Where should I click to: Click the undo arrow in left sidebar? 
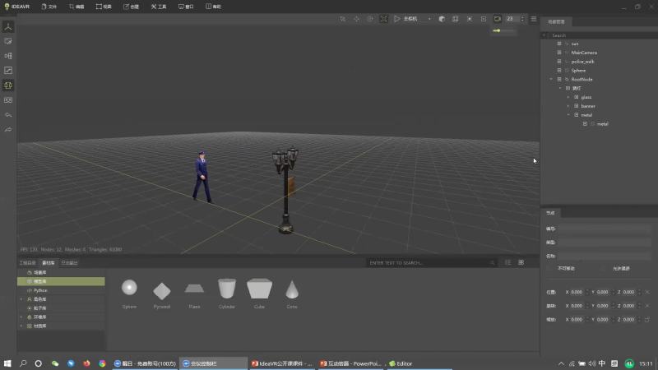point(8,115)
